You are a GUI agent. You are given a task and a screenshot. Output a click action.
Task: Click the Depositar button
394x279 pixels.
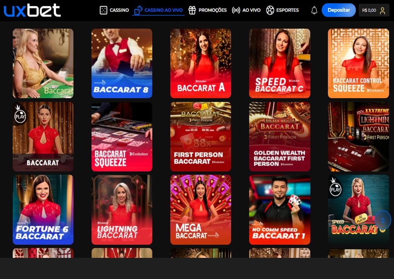tap(339, 10)
